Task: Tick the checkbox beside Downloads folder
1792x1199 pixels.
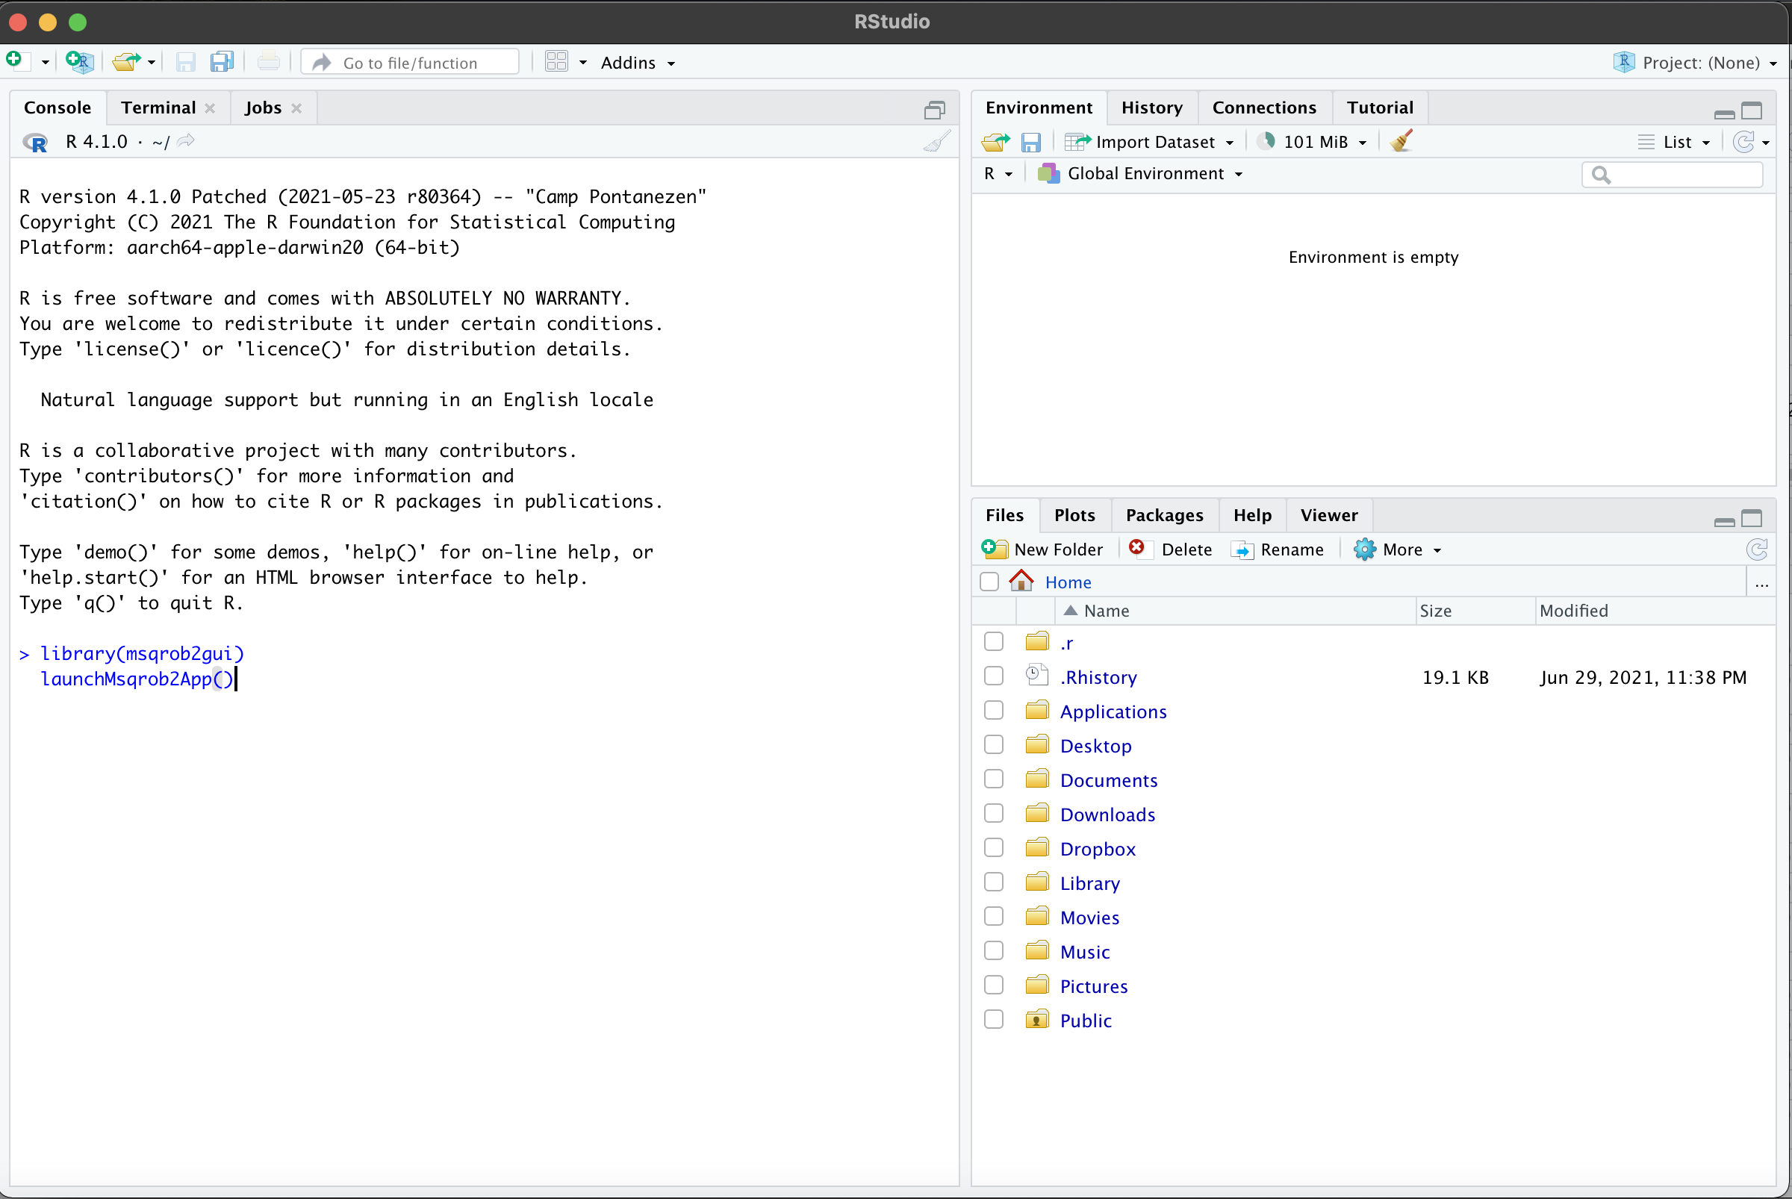Action: [x=994, y=814]
